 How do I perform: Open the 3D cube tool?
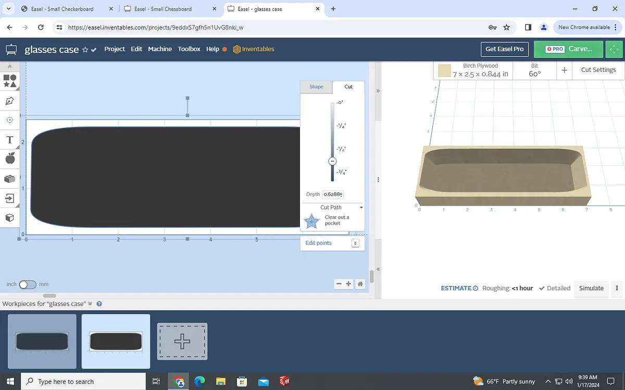(9, 217)
